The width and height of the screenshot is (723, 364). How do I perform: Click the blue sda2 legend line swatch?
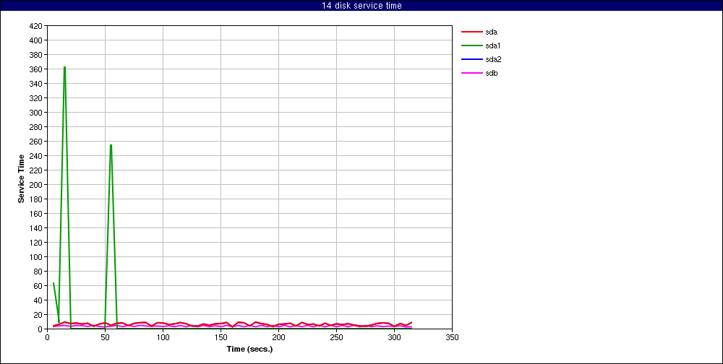471,59
